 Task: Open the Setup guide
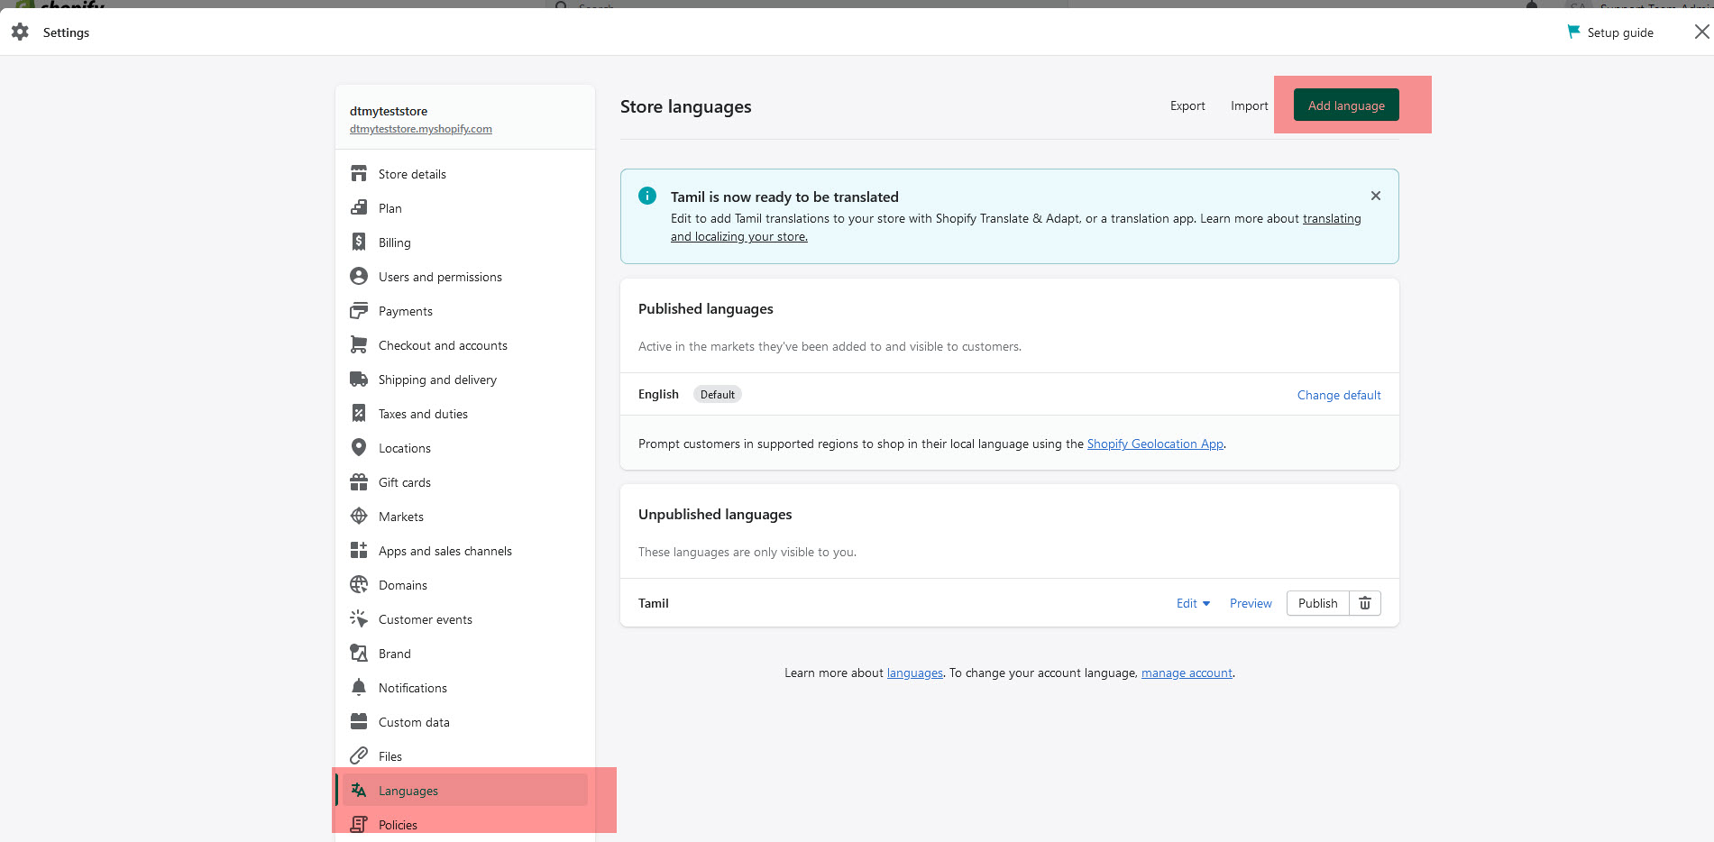pos(1610,32)
